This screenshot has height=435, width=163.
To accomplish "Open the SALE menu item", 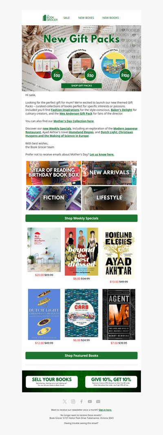I will point(66,18).
